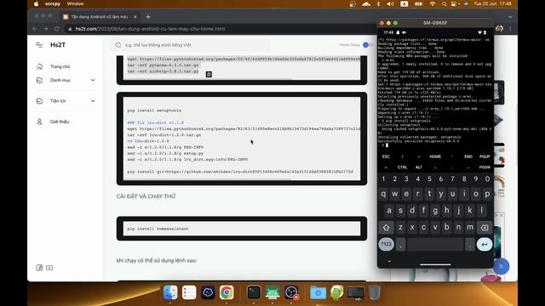The height and width of the screenshot is (306, 545).
Task: Tap the END key in Termux
Action: 468,156
